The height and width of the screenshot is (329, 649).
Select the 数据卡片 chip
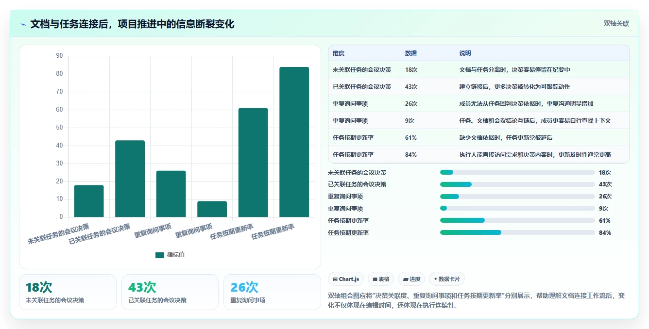(x=446, y=279)
